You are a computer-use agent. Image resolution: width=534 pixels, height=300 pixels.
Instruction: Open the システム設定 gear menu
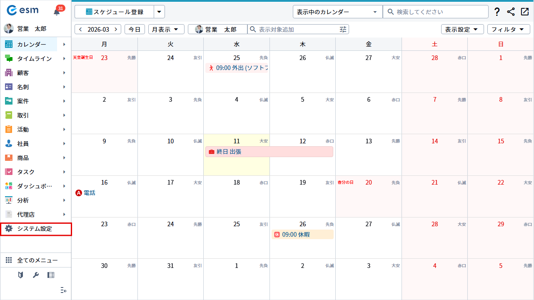click(x=36, y=229)
